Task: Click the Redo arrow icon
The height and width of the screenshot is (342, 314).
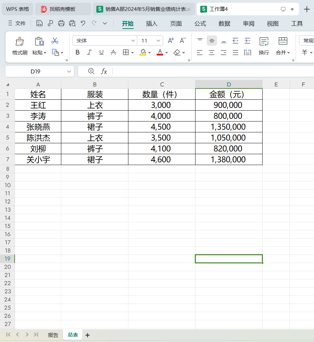Action: pos(94,23)
